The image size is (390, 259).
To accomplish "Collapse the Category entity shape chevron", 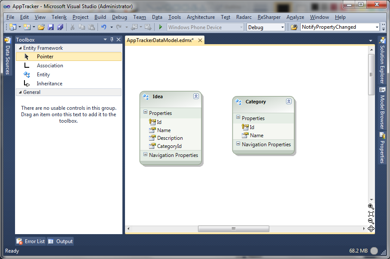I will [289, 101].
